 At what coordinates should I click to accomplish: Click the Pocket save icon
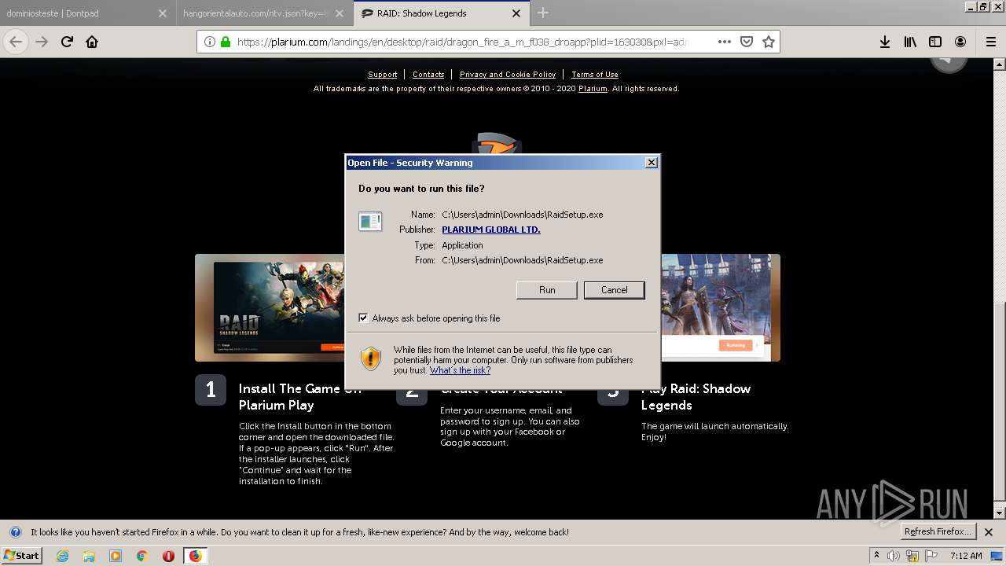(x=747, y=42)
